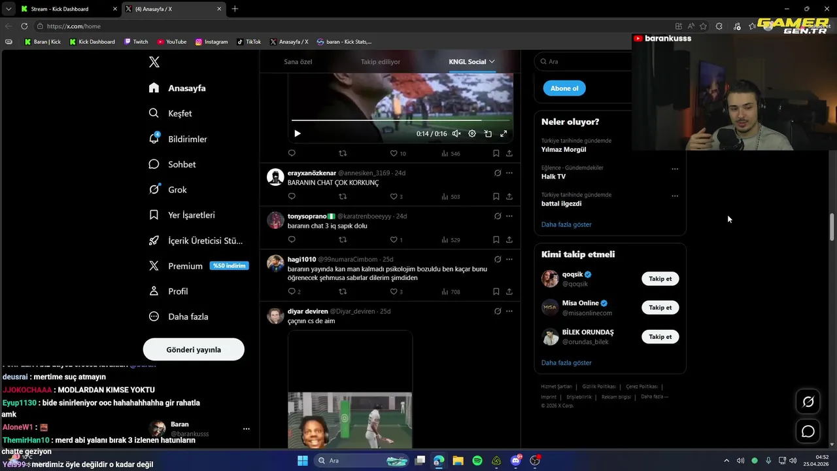Reload the page
The width and height of the screenshot is (837, 471).
point(24,26)
